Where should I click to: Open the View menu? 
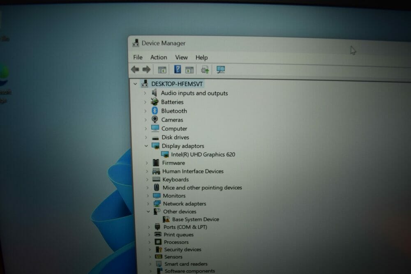point(181,57)
